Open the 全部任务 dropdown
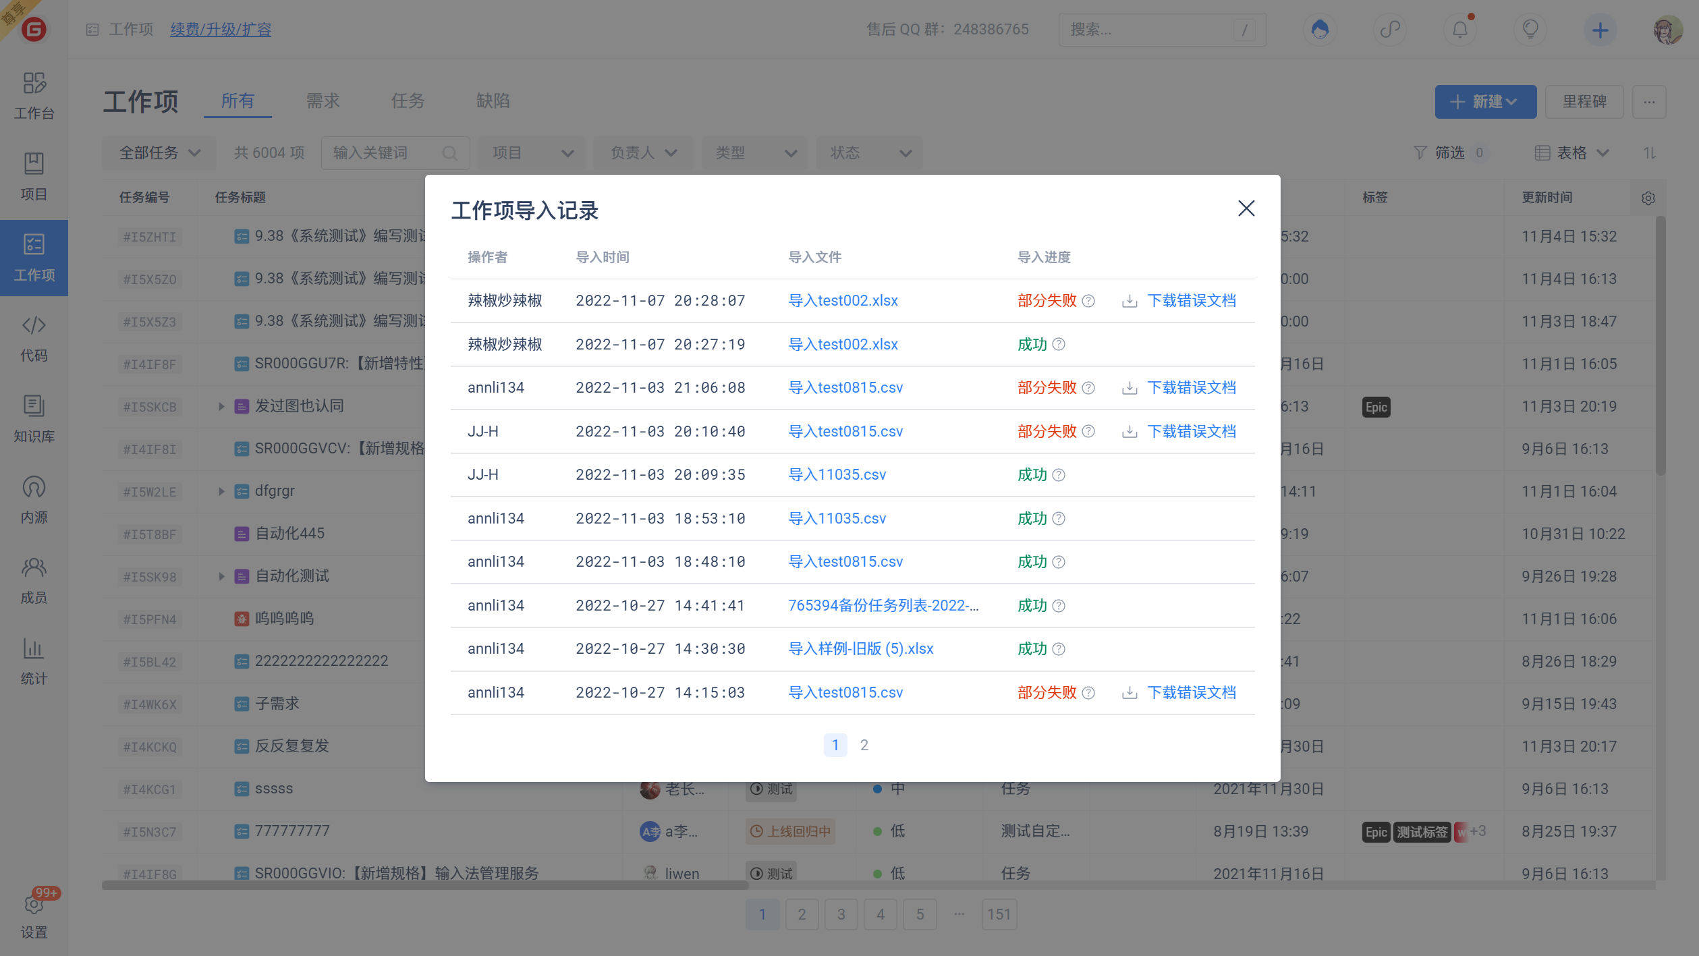 (x=159, y=153)
